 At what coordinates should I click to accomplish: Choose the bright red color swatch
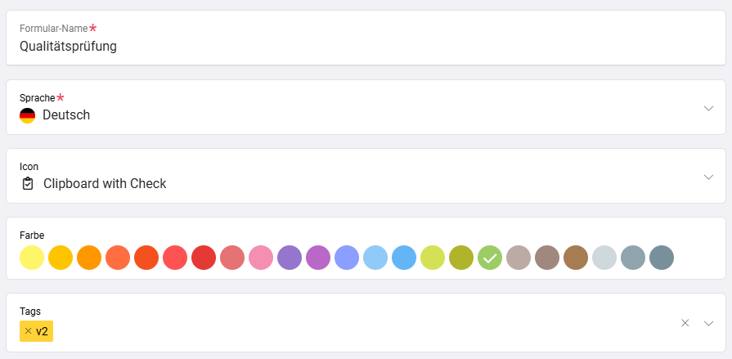(x=204, y=258)
